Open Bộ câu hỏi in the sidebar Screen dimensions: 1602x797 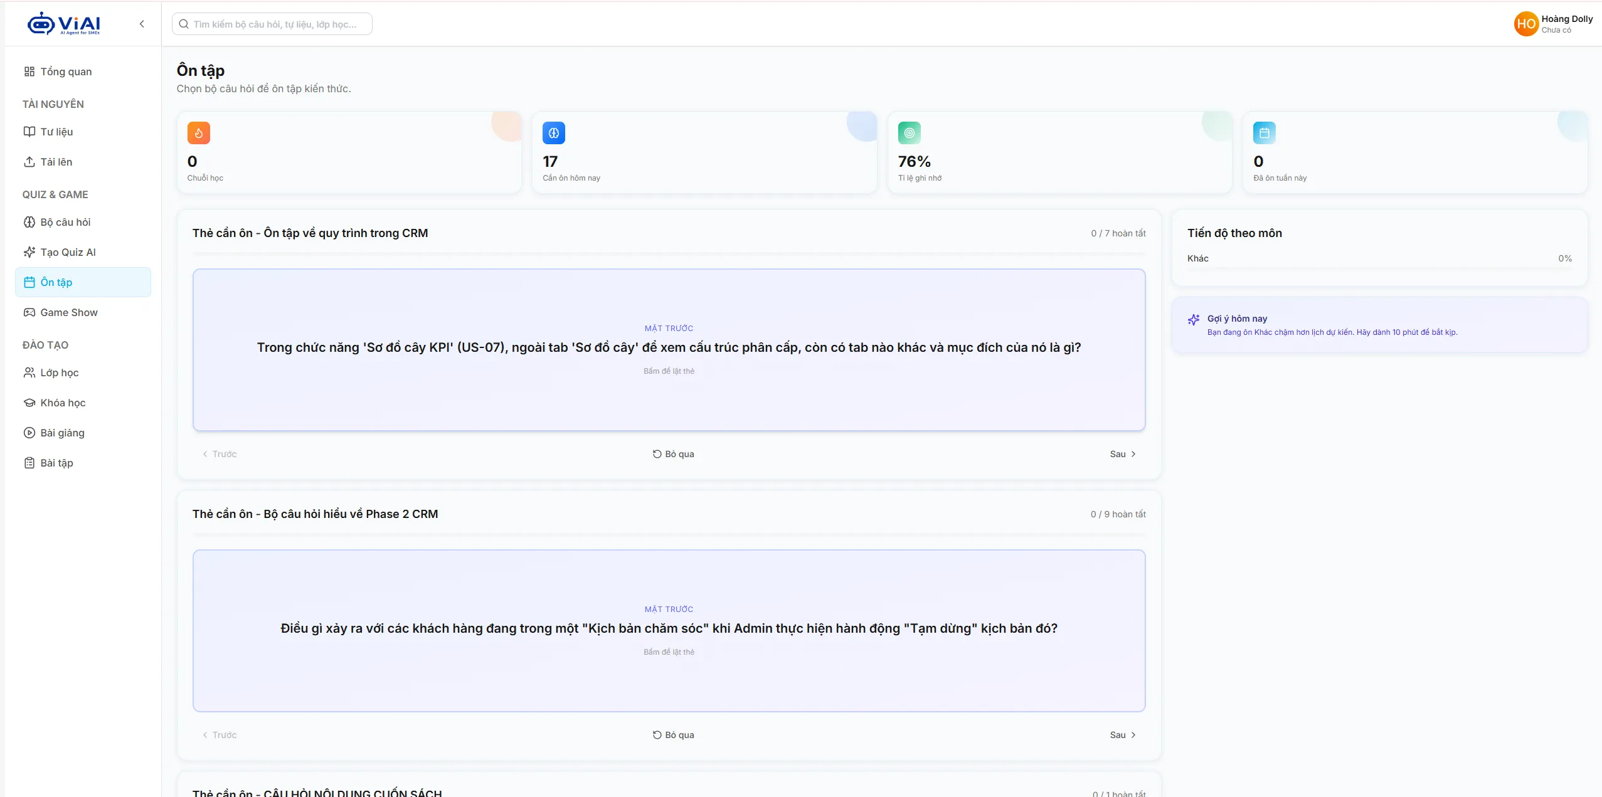pos(83,222)
